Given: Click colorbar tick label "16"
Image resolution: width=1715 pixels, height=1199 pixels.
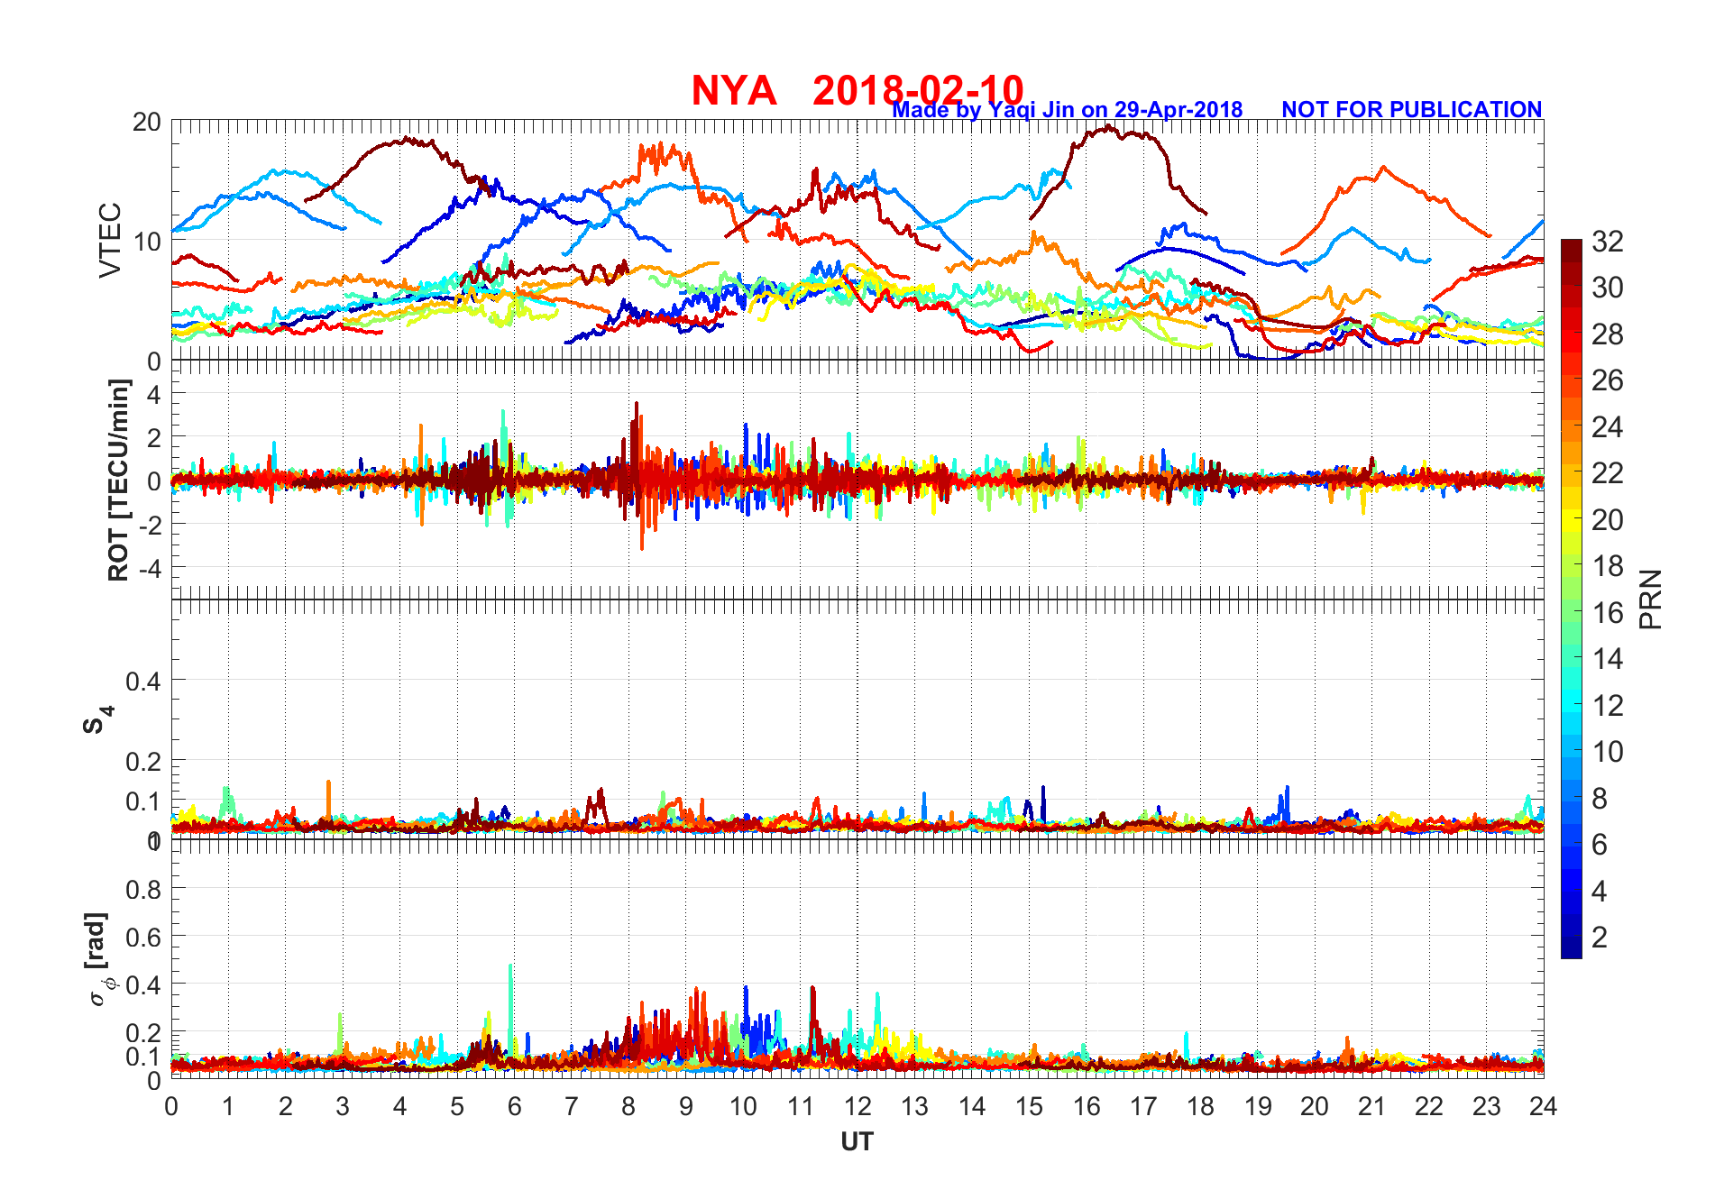Looking at the screenshot, I should point(1608,613).
